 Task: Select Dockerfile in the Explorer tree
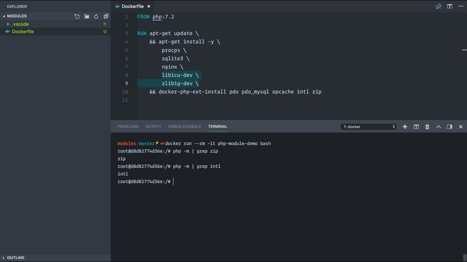pos(23,32)
